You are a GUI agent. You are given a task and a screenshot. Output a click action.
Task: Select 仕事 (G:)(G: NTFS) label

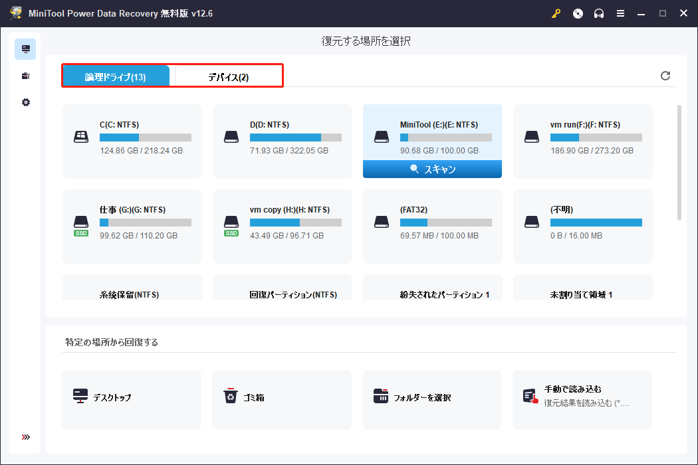[x=133, y=210]
